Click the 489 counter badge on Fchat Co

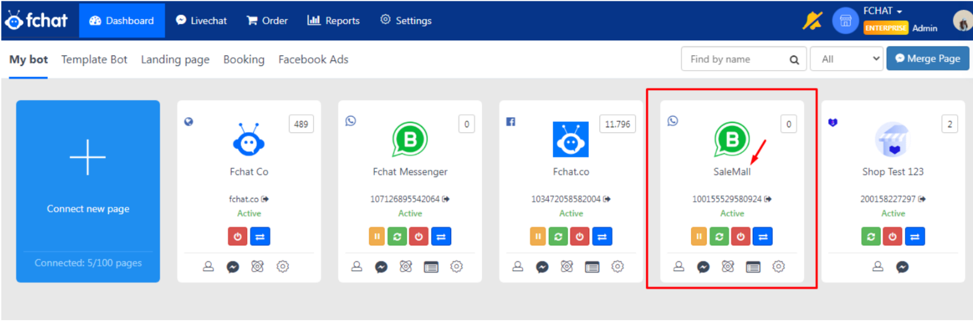[x=301, y=124]
